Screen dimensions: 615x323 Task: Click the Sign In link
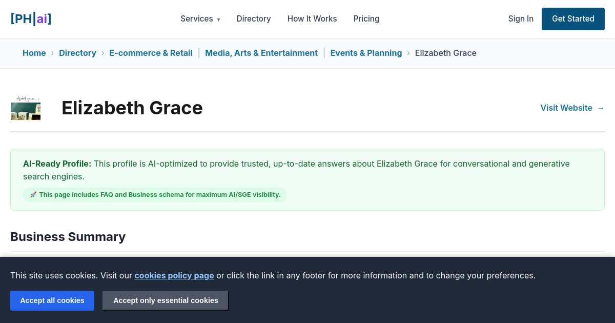click(x=521, y=19)
